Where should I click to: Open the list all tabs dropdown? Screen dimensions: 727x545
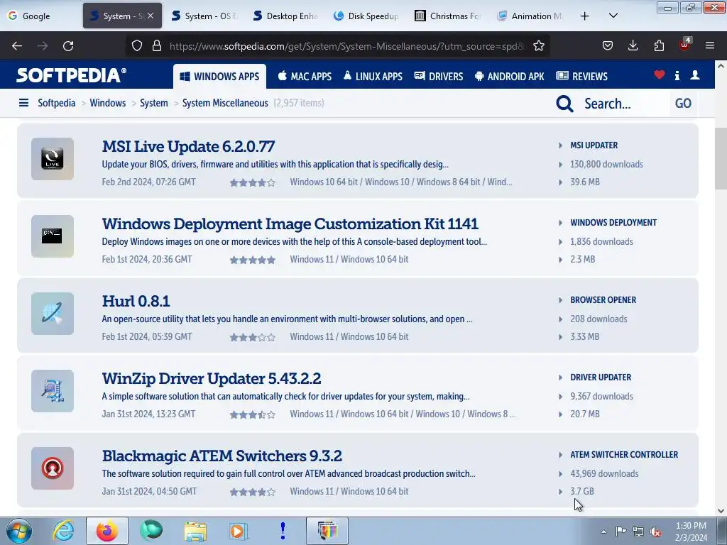click(x=613, y=16)
